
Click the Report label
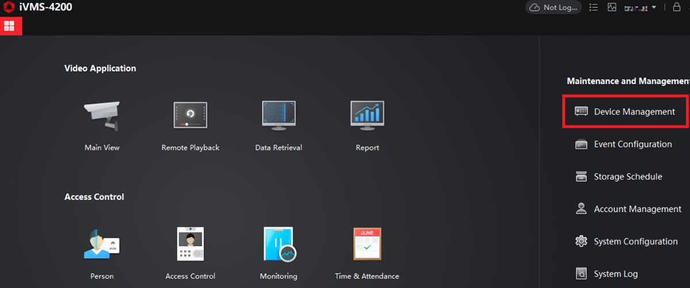pyautogui.click(x=367, y=148)
